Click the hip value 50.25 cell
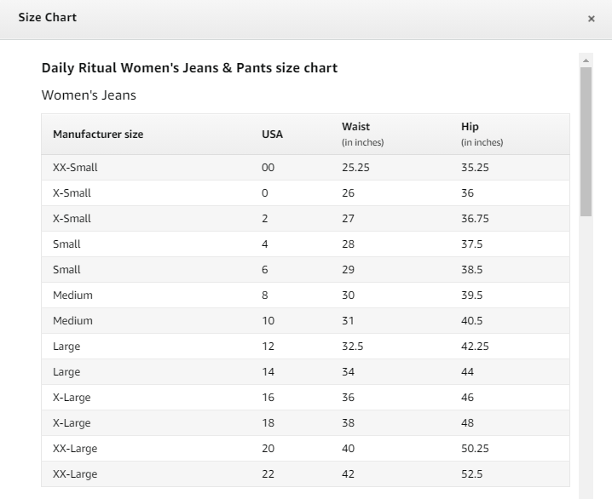Image resolution: width=612 pixels, height=499 pixels. tap(475, 448)
